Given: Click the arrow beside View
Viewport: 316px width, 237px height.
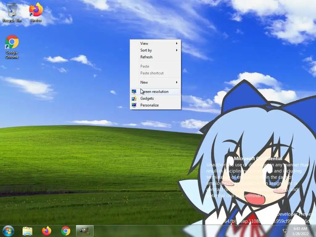Looking at the screenshot, I should pos(177,43).
